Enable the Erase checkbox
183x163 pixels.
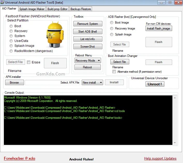point(28,62)
